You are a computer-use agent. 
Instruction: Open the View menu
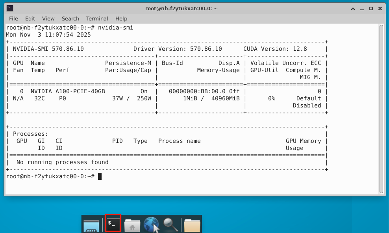coord(48,18)
